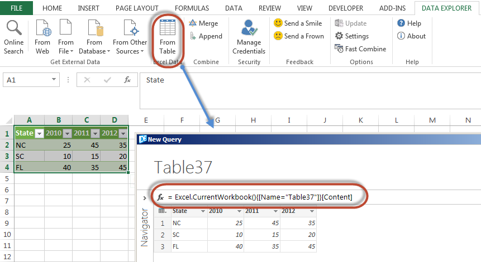The height and width of the screenshot is (262, 481).
Task: Switch to the VIEW tab
Action: pos(304,8)
